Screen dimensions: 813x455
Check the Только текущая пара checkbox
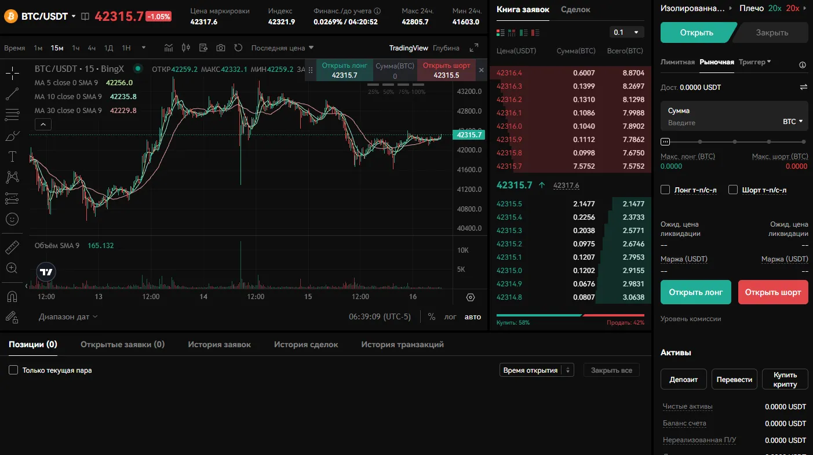(13, 369)
